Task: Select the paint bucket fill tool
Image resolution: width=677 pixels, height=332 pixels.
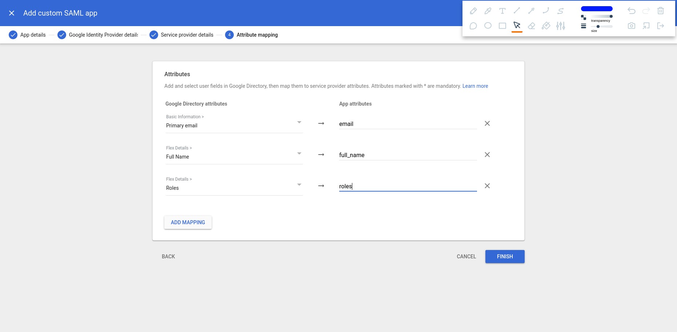Action: coord(546,26)
